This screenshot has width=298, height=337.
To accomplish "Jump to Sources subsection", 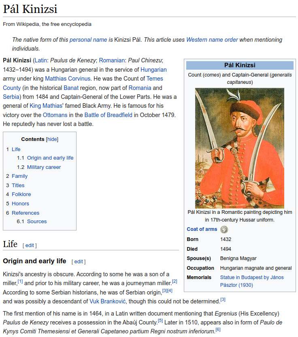I will click(37, 222).
